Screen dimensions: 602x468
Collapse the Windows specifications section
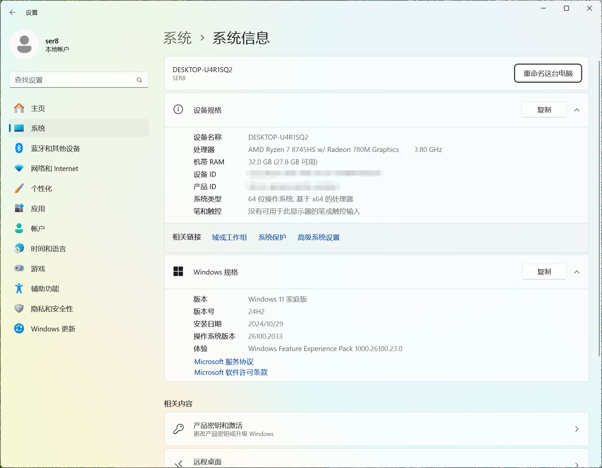click(577, 272)
